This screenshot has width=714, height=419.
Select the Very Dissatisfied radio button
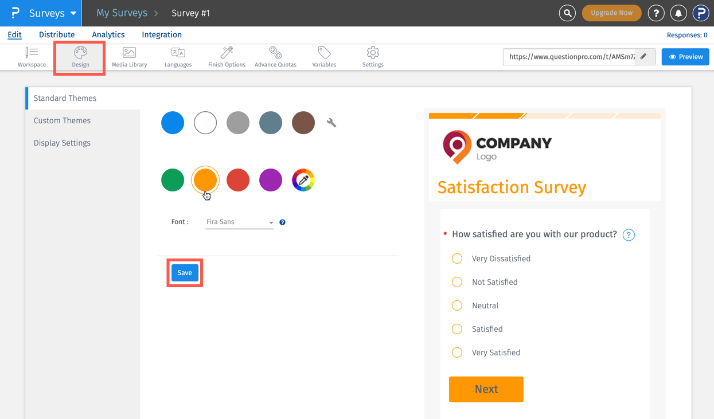coord(457,259)
